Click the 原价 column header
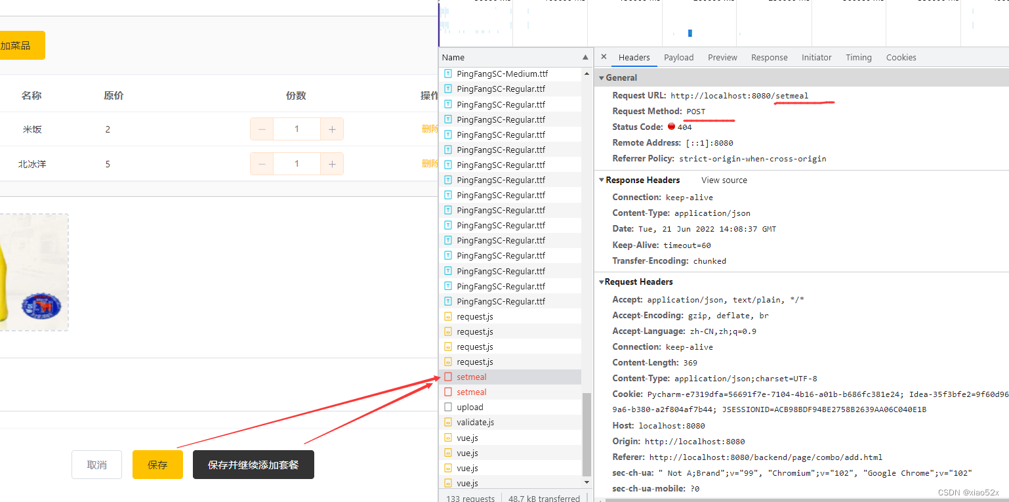1009x502 pixels. point(113,96)
